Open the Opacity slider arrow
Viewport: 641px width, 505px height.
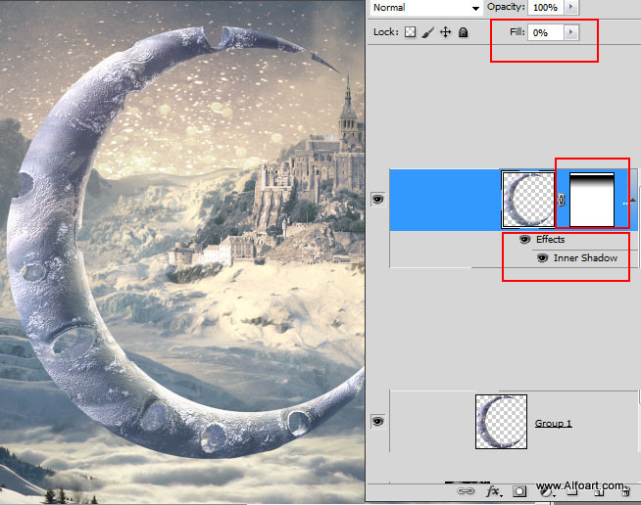571,8
